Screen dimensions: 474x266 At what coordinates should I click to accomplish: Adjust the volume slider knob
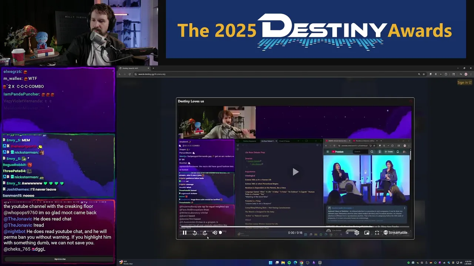pos(220,233)
